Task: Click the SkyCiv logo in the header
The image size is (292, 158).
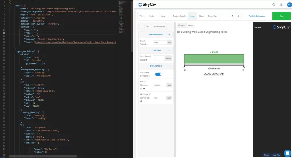Action: 147,4
